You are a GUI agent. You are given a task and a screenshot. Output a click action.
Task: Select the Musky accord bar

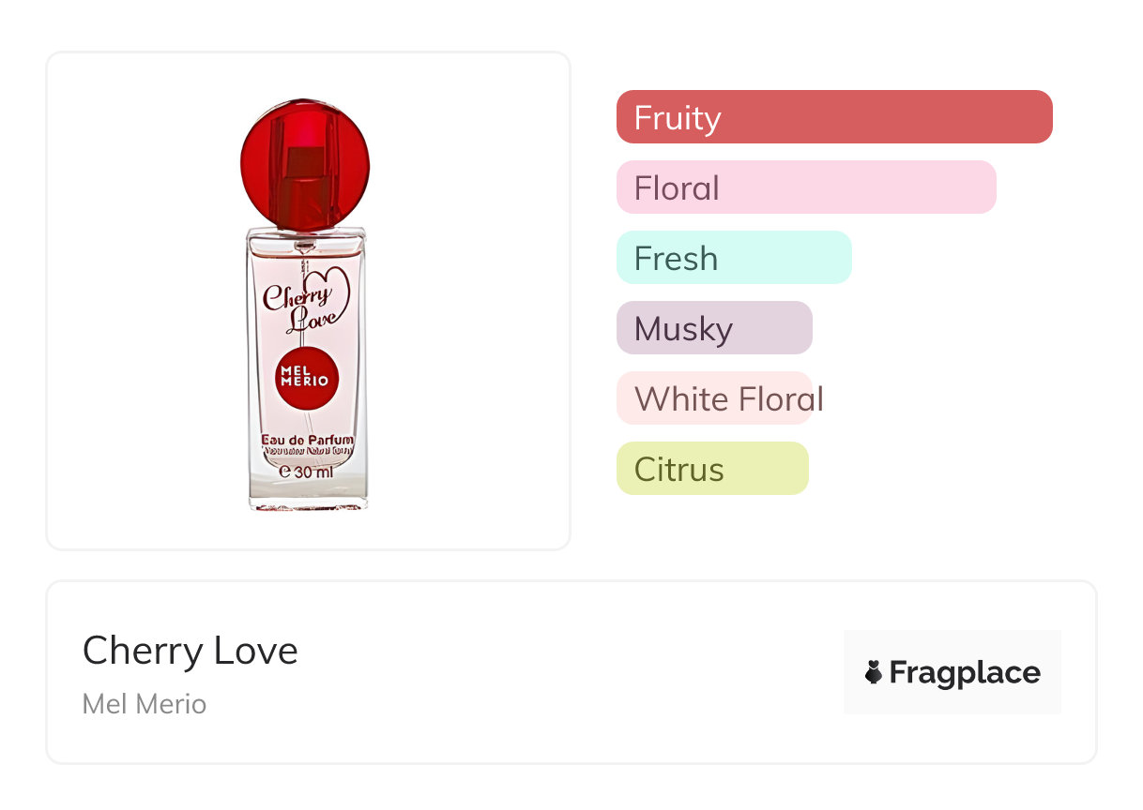(x=713, y=328)
